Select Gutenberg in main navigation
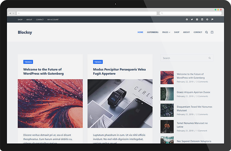This screenshot has width=231, height=151. point(152,32)
